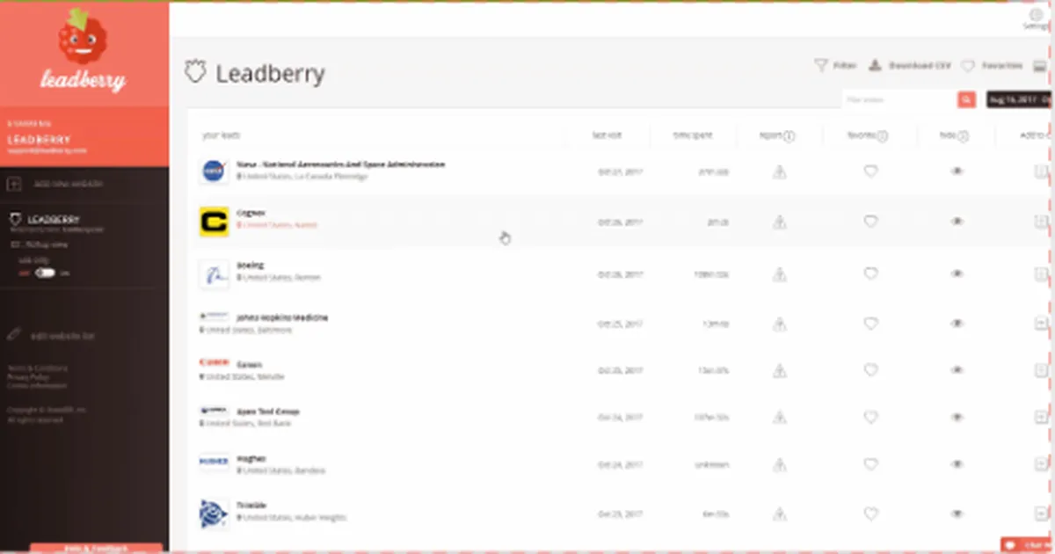
Task: Favorite Apex Tool Group with heart icon
Action: 870,417
